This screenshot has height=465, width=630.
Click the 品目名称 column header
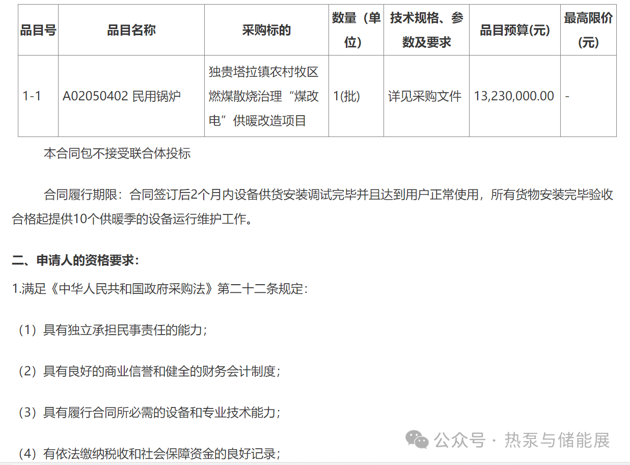click(x=131, y=30)
